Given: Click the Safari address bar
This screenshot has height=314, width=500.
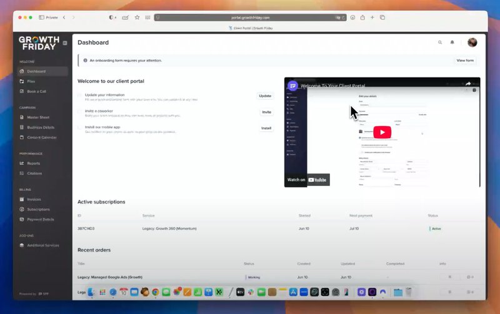Looking at the screenshot, I should pyautogui.click(x=251, y=17).
